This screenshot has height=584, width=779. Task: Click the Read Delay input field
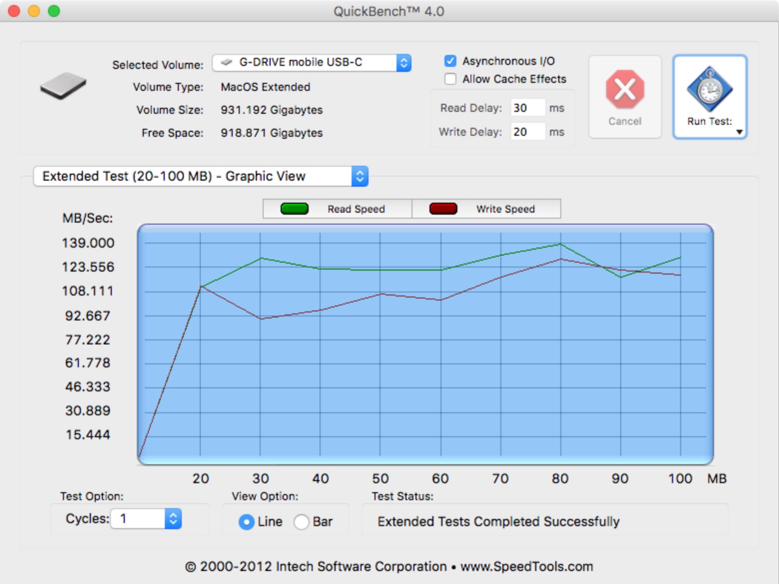(x=527, y=108)
